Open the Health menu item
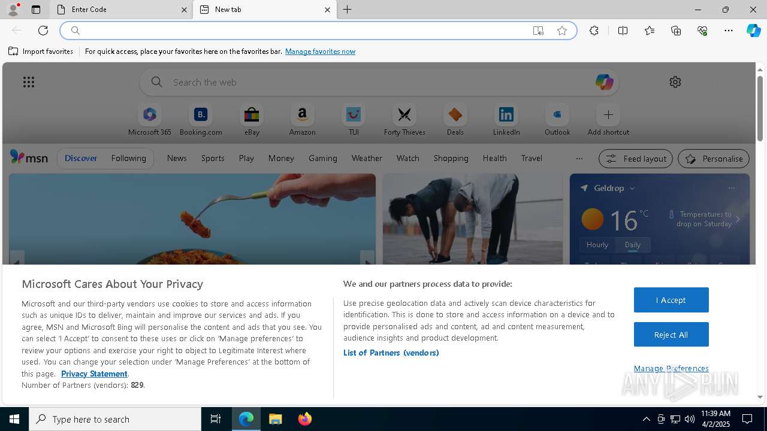 tap(494, 158)
